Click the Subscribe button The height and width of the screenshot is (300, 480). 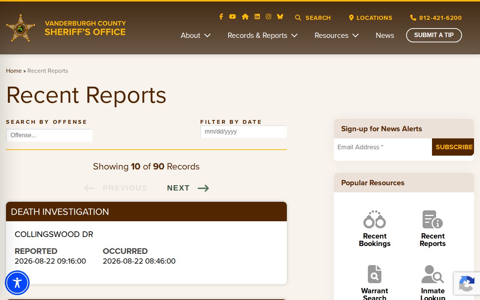tap(453, 147)
